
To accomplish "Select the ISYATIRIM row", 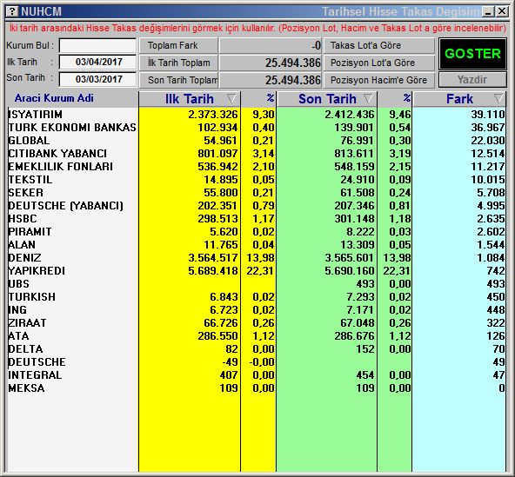I will coord(257,115).
